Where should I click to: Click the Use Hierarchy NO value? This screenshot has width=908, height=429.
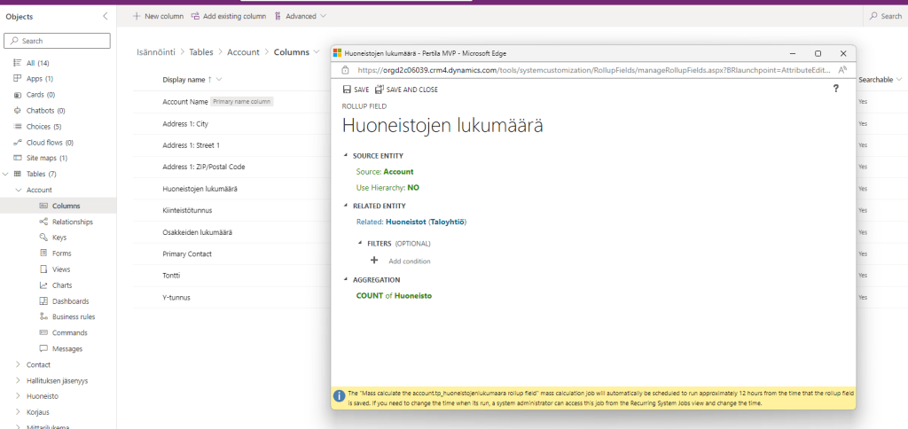(x=413, y=188)
